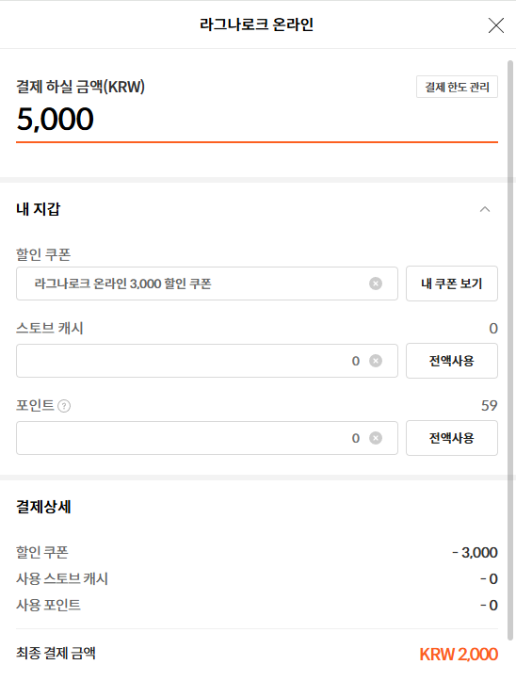Focus the 포인트 input field
The height and width of the screenshot is (681, 516).
[x=207, y=438]
